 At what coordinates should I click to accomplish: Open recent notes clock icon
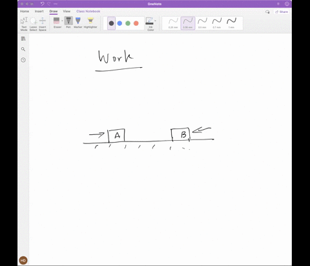(x=23, y=60)
